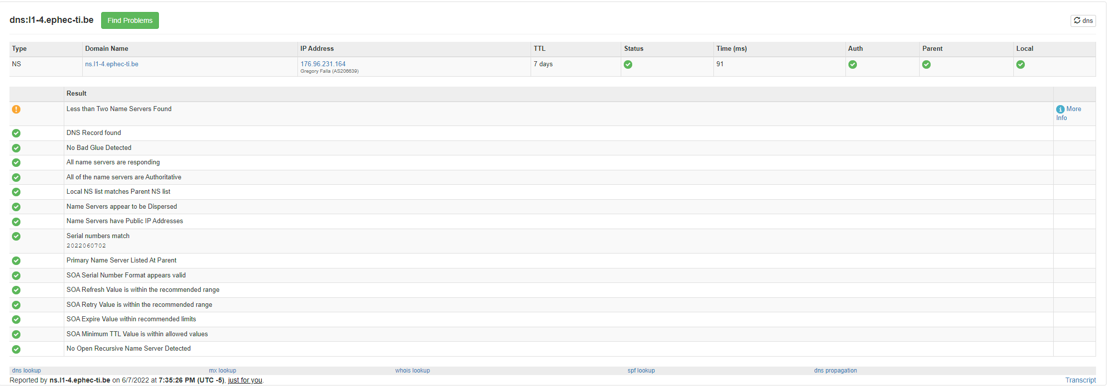Image resolution: width=1109 pixels, height=389 pixels.
Task: Click check icon for SOA Expire Value row
Action: pyautogui.click(x=16, y=319)
